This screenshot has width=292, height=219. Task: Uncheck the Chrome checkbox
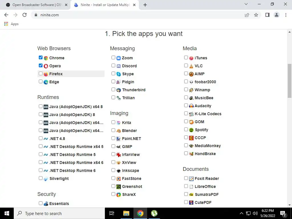click(40, 57)
